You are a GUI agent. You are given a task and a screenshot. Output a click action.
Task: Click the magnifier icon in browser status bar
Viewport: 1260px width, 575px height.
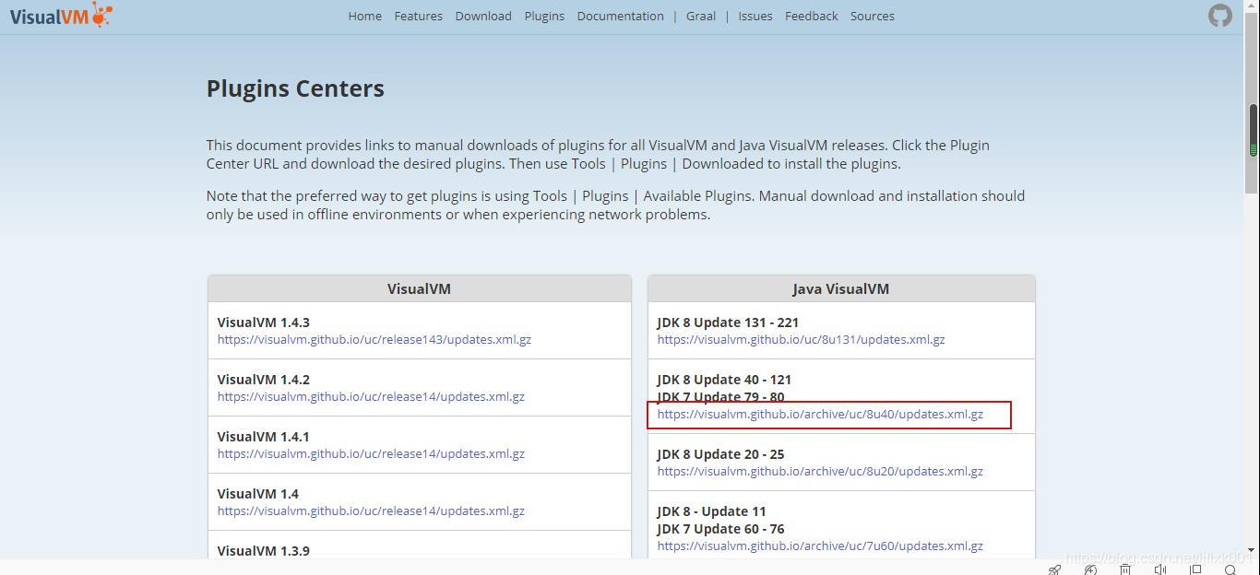[1230, 569]
